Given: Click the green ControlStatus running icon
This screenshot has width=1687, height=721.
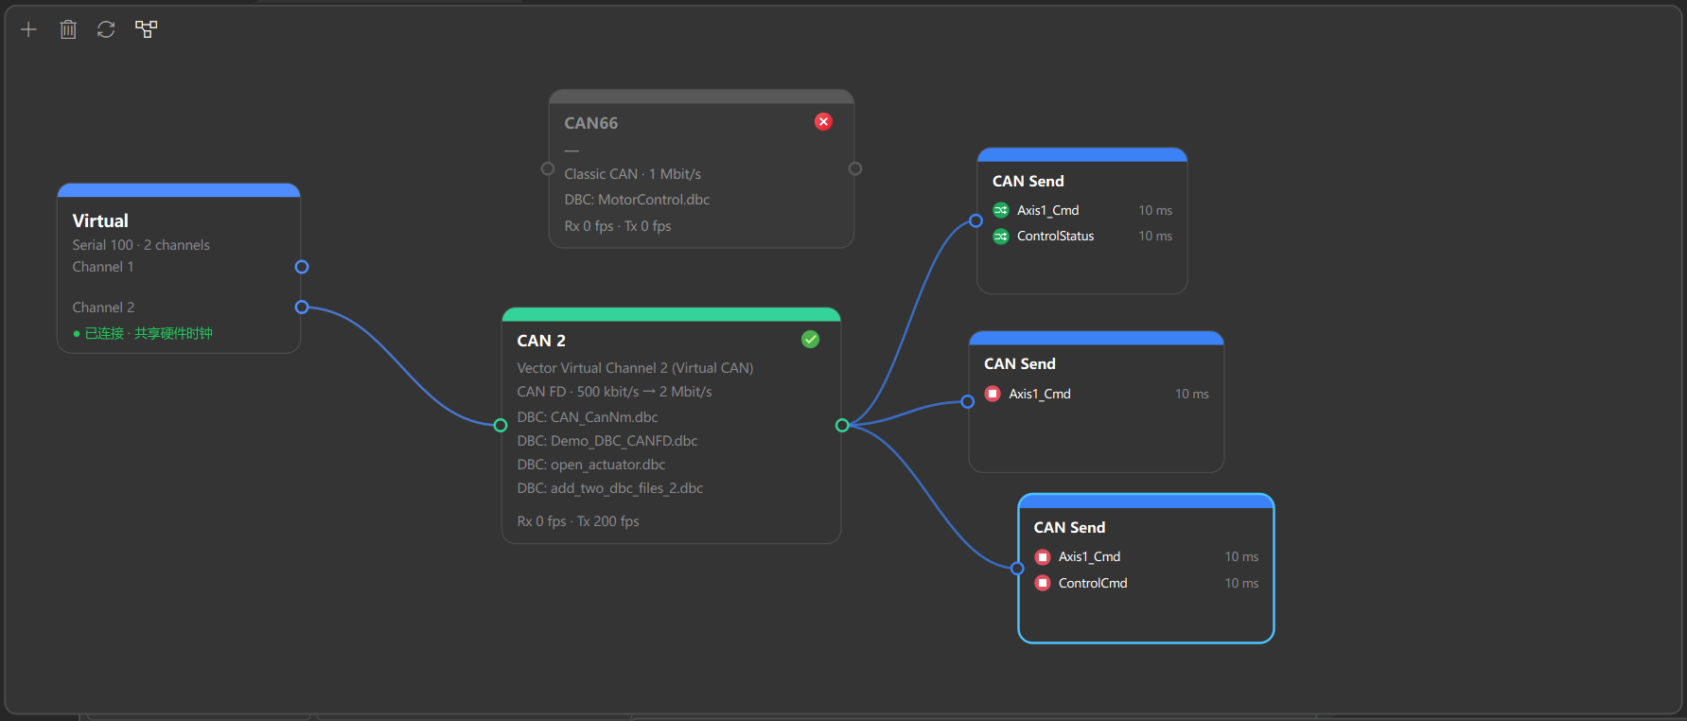Looking at the screenshot, I should 1001,236.
